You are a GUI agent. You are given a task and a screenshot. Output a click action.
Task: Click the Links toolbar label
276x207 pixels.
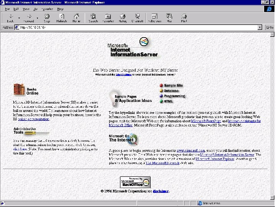click(x=269, y=27)
